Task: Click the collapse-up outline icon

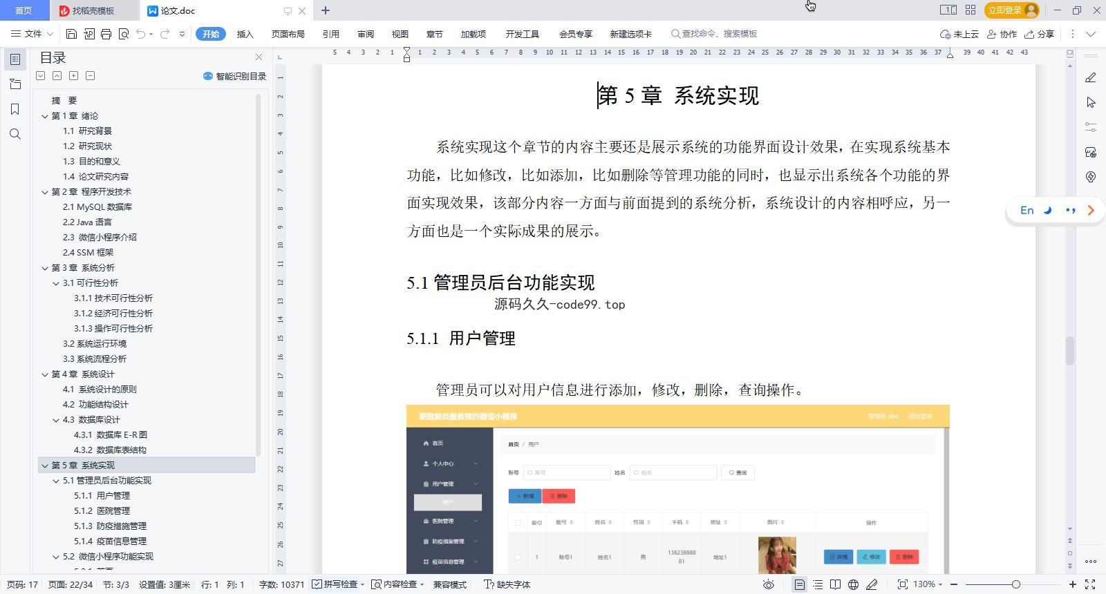Action: pyautogui.click(x=57, y=75)
